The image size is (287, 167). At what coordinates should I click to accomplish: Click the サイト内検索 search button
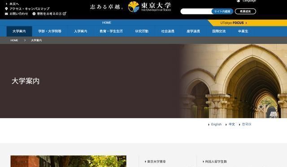(x=222, y=11)
